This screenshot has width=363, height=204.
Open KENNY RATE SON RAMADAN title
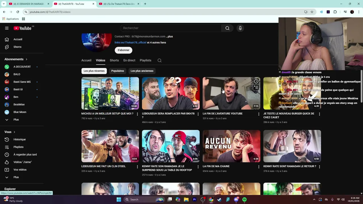pyautogui.click(x=167, y=168)
